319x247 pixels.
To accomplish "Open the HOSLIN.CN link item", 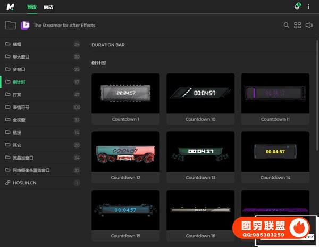I will (x=25, y=183).
